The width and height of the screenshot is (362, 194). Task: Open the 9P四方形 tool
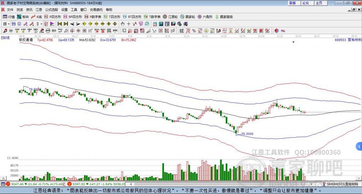pos(73,17)
